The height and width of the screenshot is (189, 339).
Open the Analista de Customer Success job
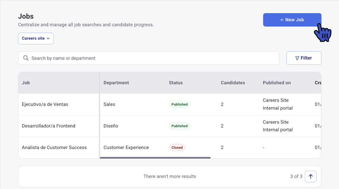pyautogui.click(x=54, y=148)
